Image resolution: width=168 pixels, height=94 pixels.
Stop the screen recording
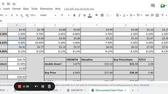point(19,86)
